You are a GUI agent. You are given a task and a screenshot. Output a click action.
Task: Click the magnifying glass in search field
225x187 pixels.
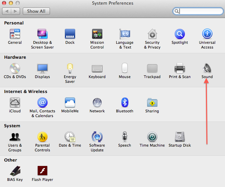tap(177, 11)
